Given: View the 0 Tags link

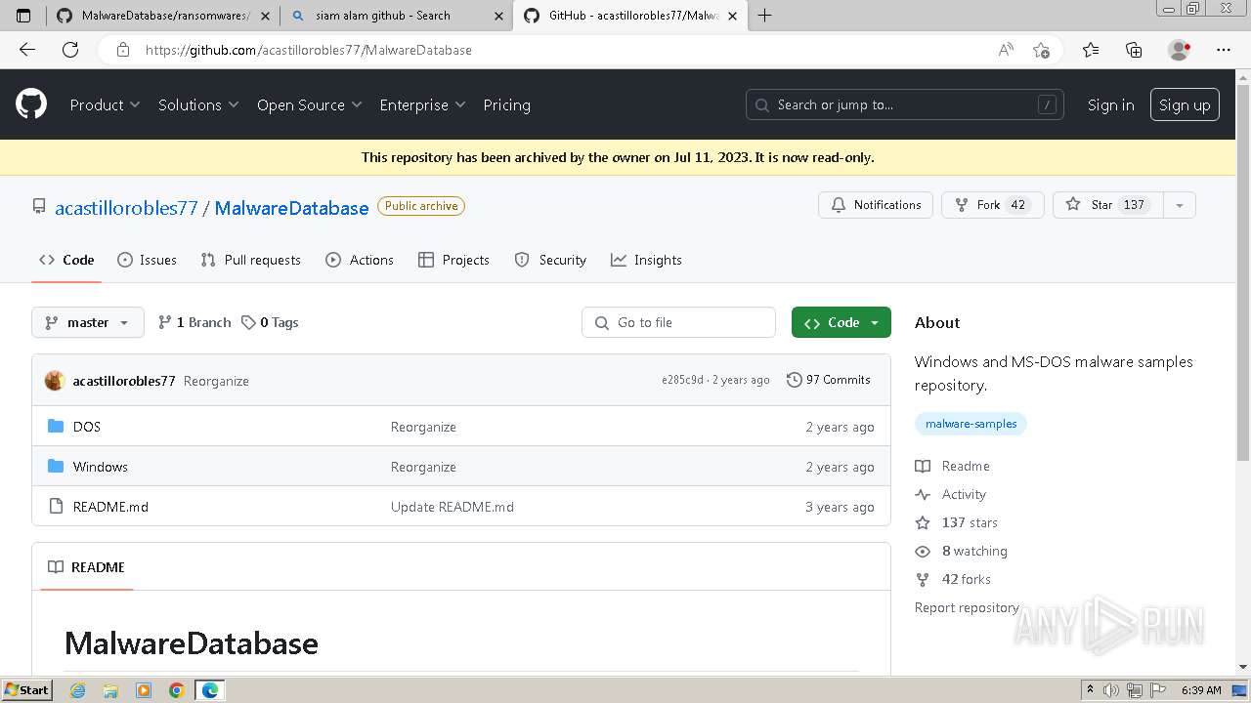Looking at the screenshot, I should coord(270,322).
